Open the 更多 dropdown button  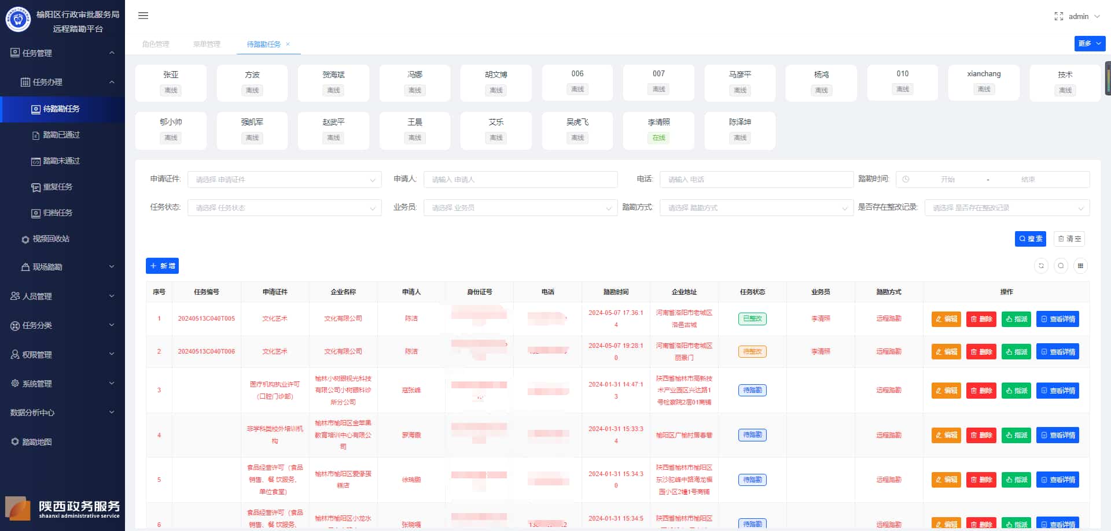point(1090,43)
